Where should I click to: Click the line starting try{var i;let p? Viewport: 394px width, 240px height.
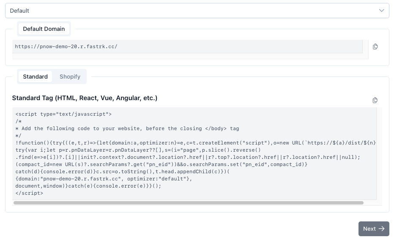click(x=138, y=150)
